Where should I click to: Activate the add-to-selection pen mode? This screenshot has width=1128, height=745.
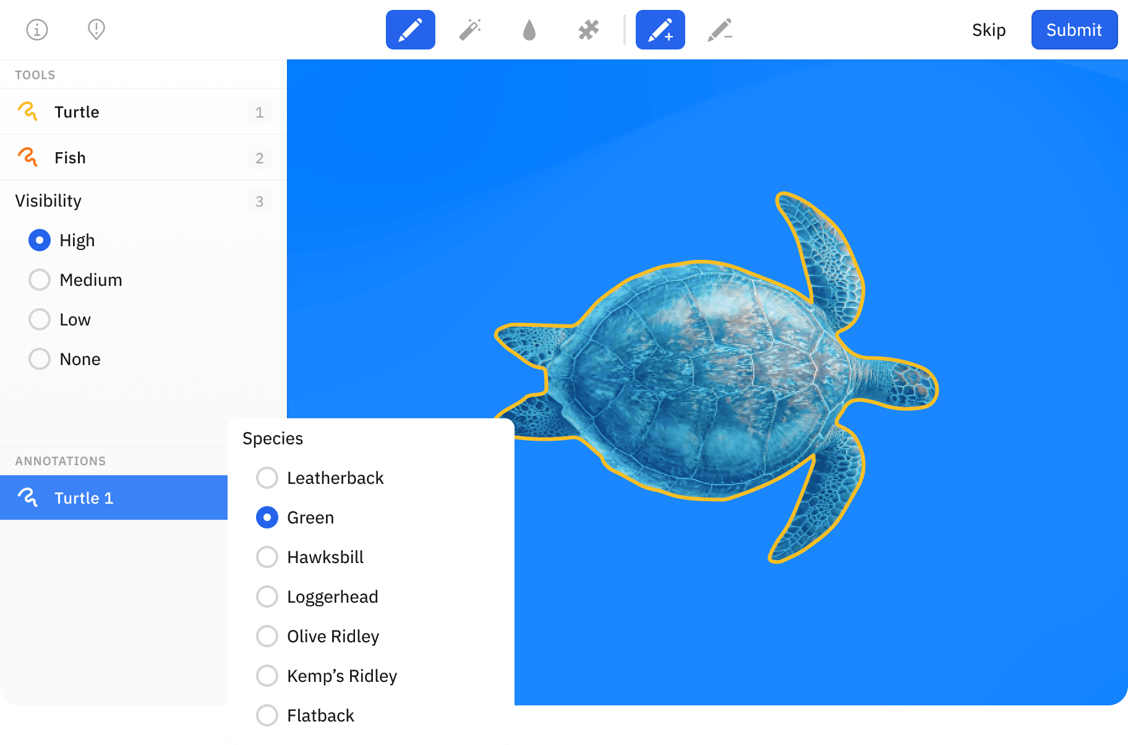point(660,30)
